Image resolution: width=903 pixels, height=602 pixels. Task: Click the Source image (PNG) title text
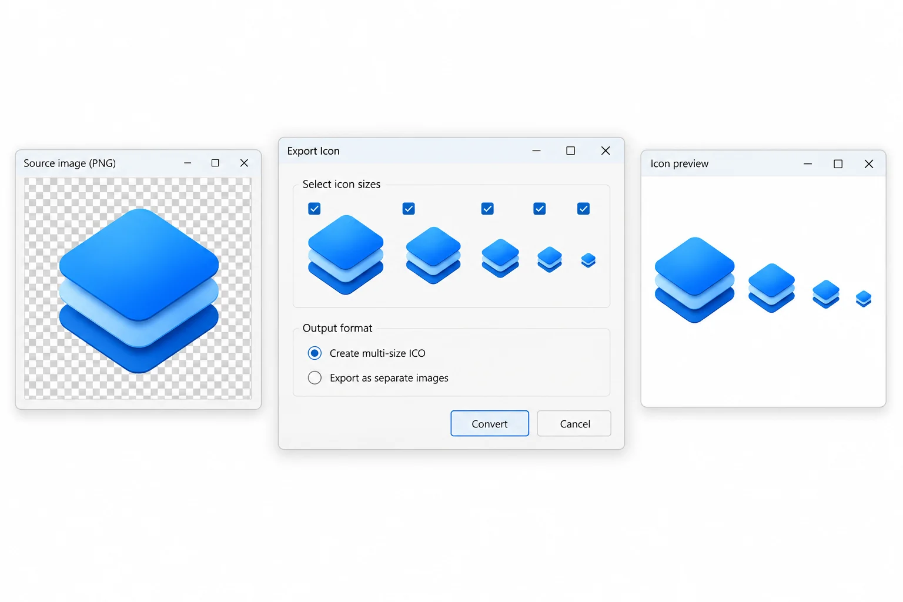(x=69, y=163)
